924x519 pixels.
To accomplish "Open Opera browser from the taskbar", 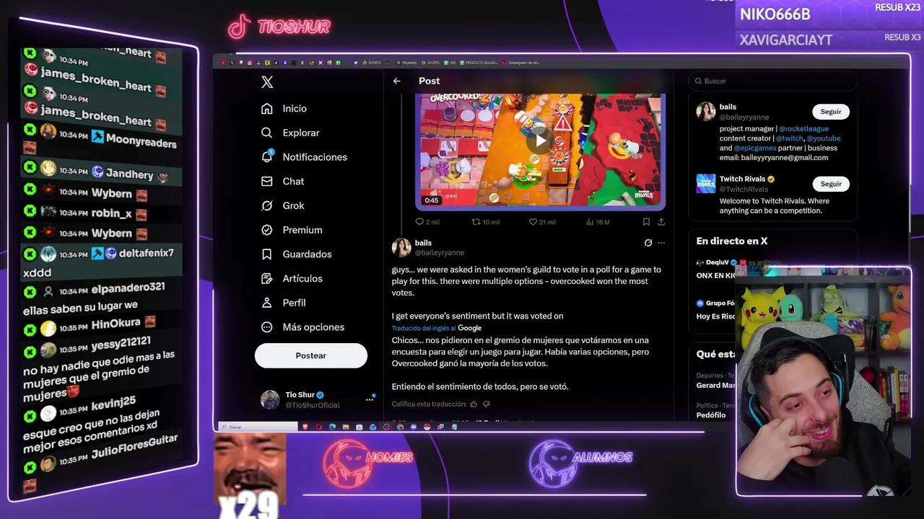I will [318, 427].
